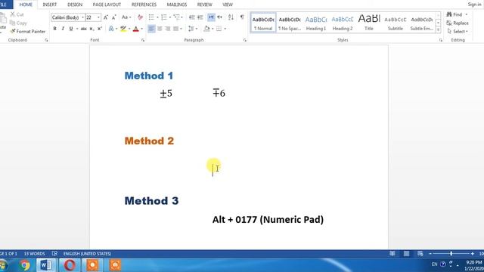The height and width of the screenshot is (272, 484).
Task: Enable right-to-left text direction
Action: point(219,17)
